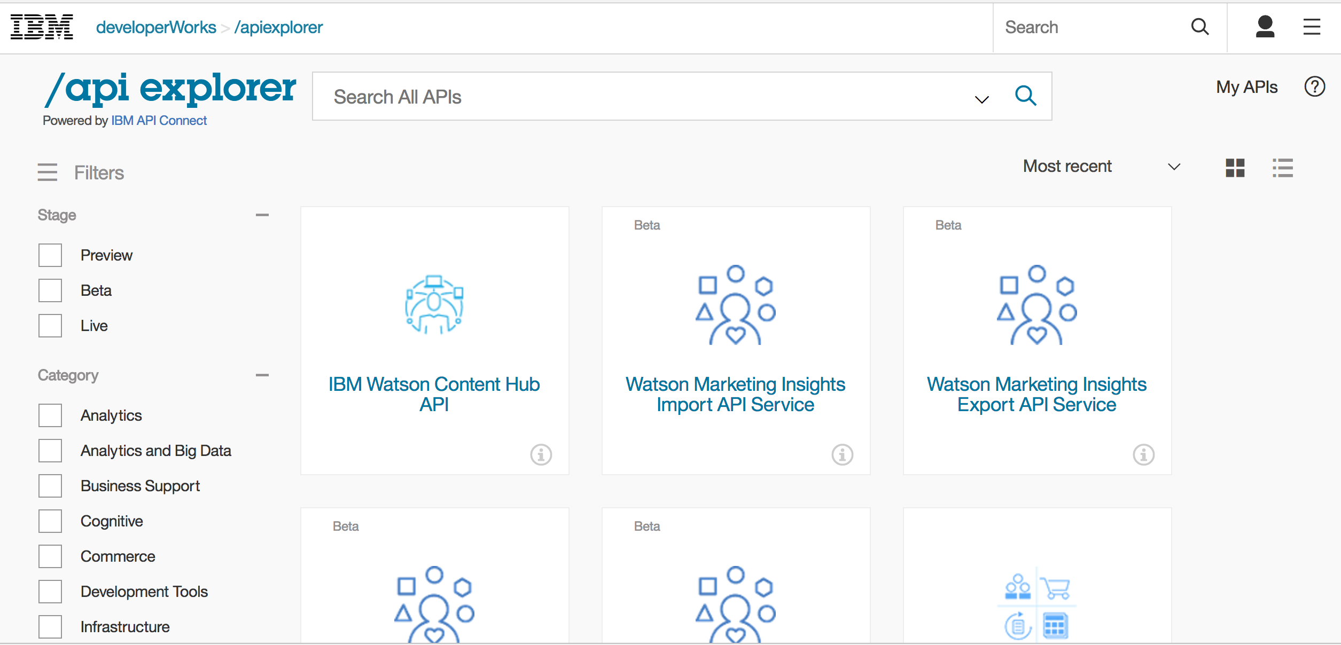Check the Development Tools category
Image resolution: width=1341 pixels, height=645 pixels.
click(50, 592)
